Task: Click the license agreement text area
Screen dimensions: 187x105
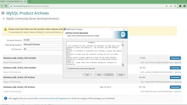Action: (x=94, y=53)
